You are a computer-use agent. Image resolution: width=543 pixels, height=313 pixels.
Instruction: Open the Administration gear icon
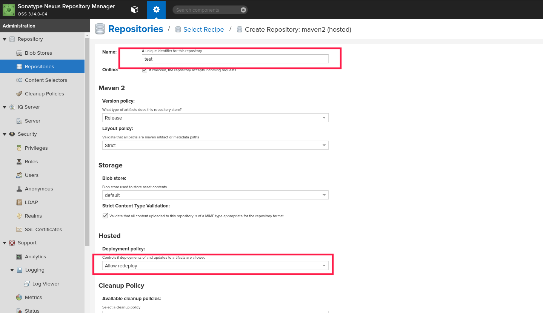pos(157,10)
